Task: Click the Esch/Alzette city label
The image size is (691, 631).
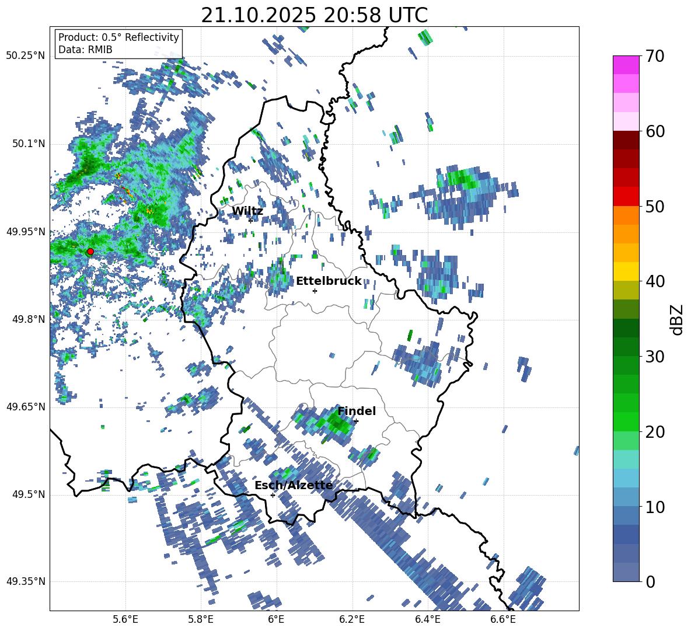Action: 293,485
